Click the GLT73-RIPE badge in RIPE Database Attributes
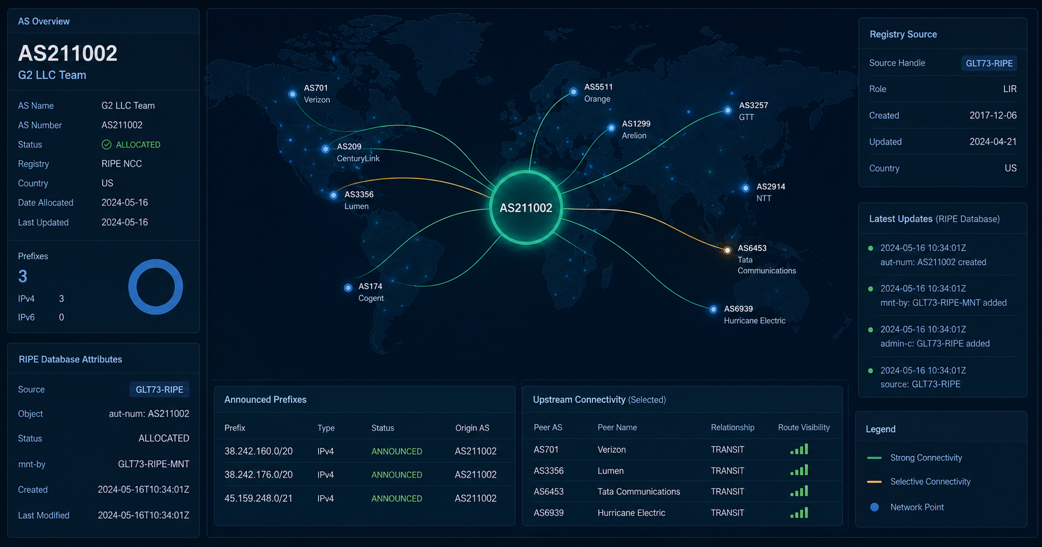This screenshot has width=1042, height=547. coord(159,389)
